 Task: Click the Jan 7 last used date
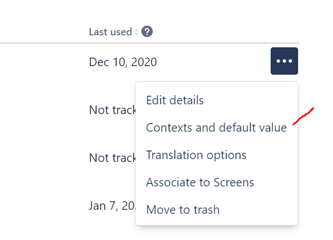click(112, 206)
